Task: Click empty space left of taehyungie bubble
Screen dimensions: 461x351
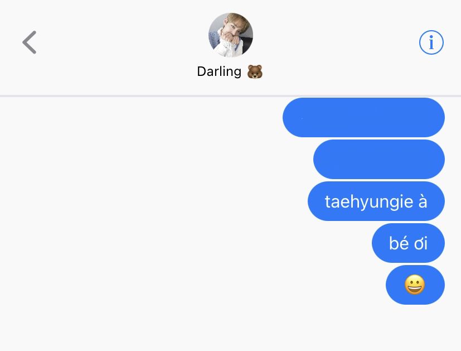Action: point(153,201)
